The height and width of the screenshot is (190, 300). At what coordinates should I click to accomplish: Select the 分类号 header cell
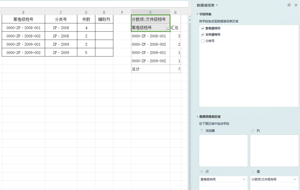pyautogui.click(x=61, y=20)
